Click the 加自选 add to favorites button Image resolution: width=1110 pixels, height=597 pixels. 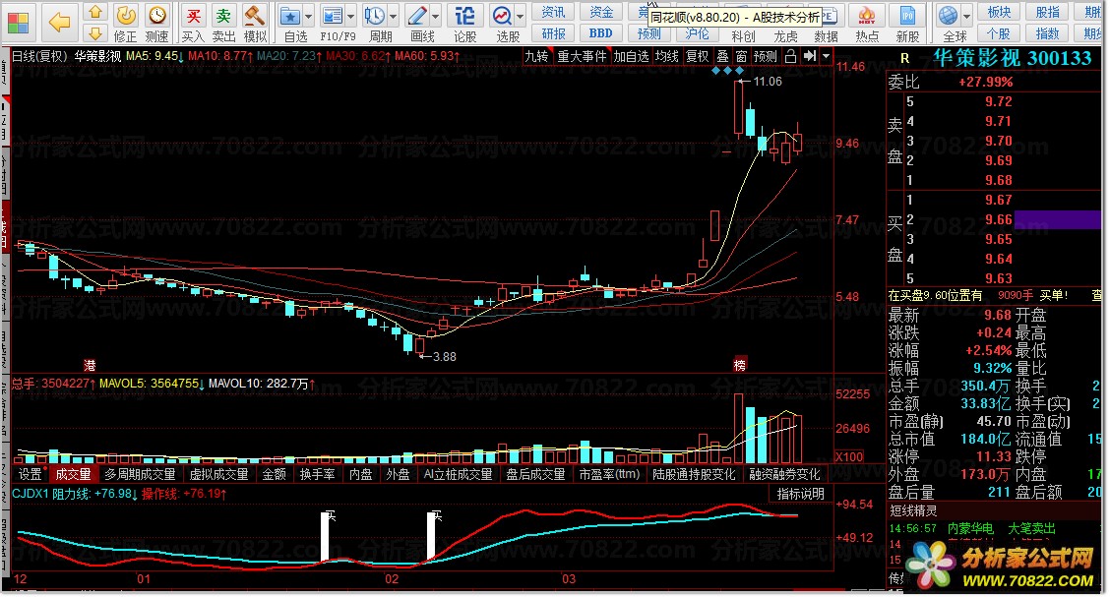tap(631, 56)
